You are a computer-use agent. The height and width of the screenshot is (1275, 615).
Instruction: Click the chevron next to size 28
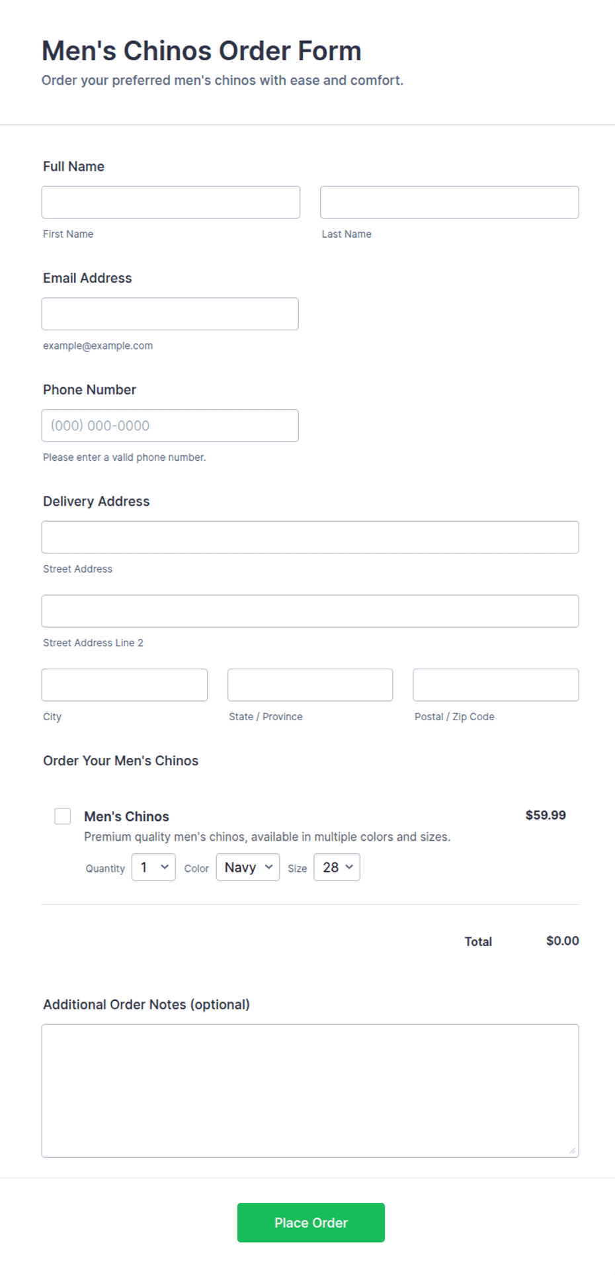pos(349,867)
